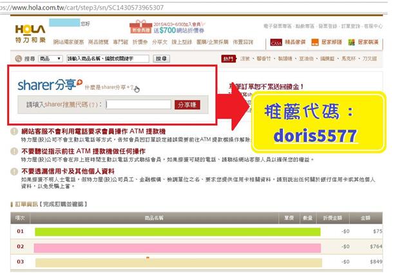Click the 豆油伯 hot keyword
This screenshot has height=275, width=393.
[x=306, y=58]
